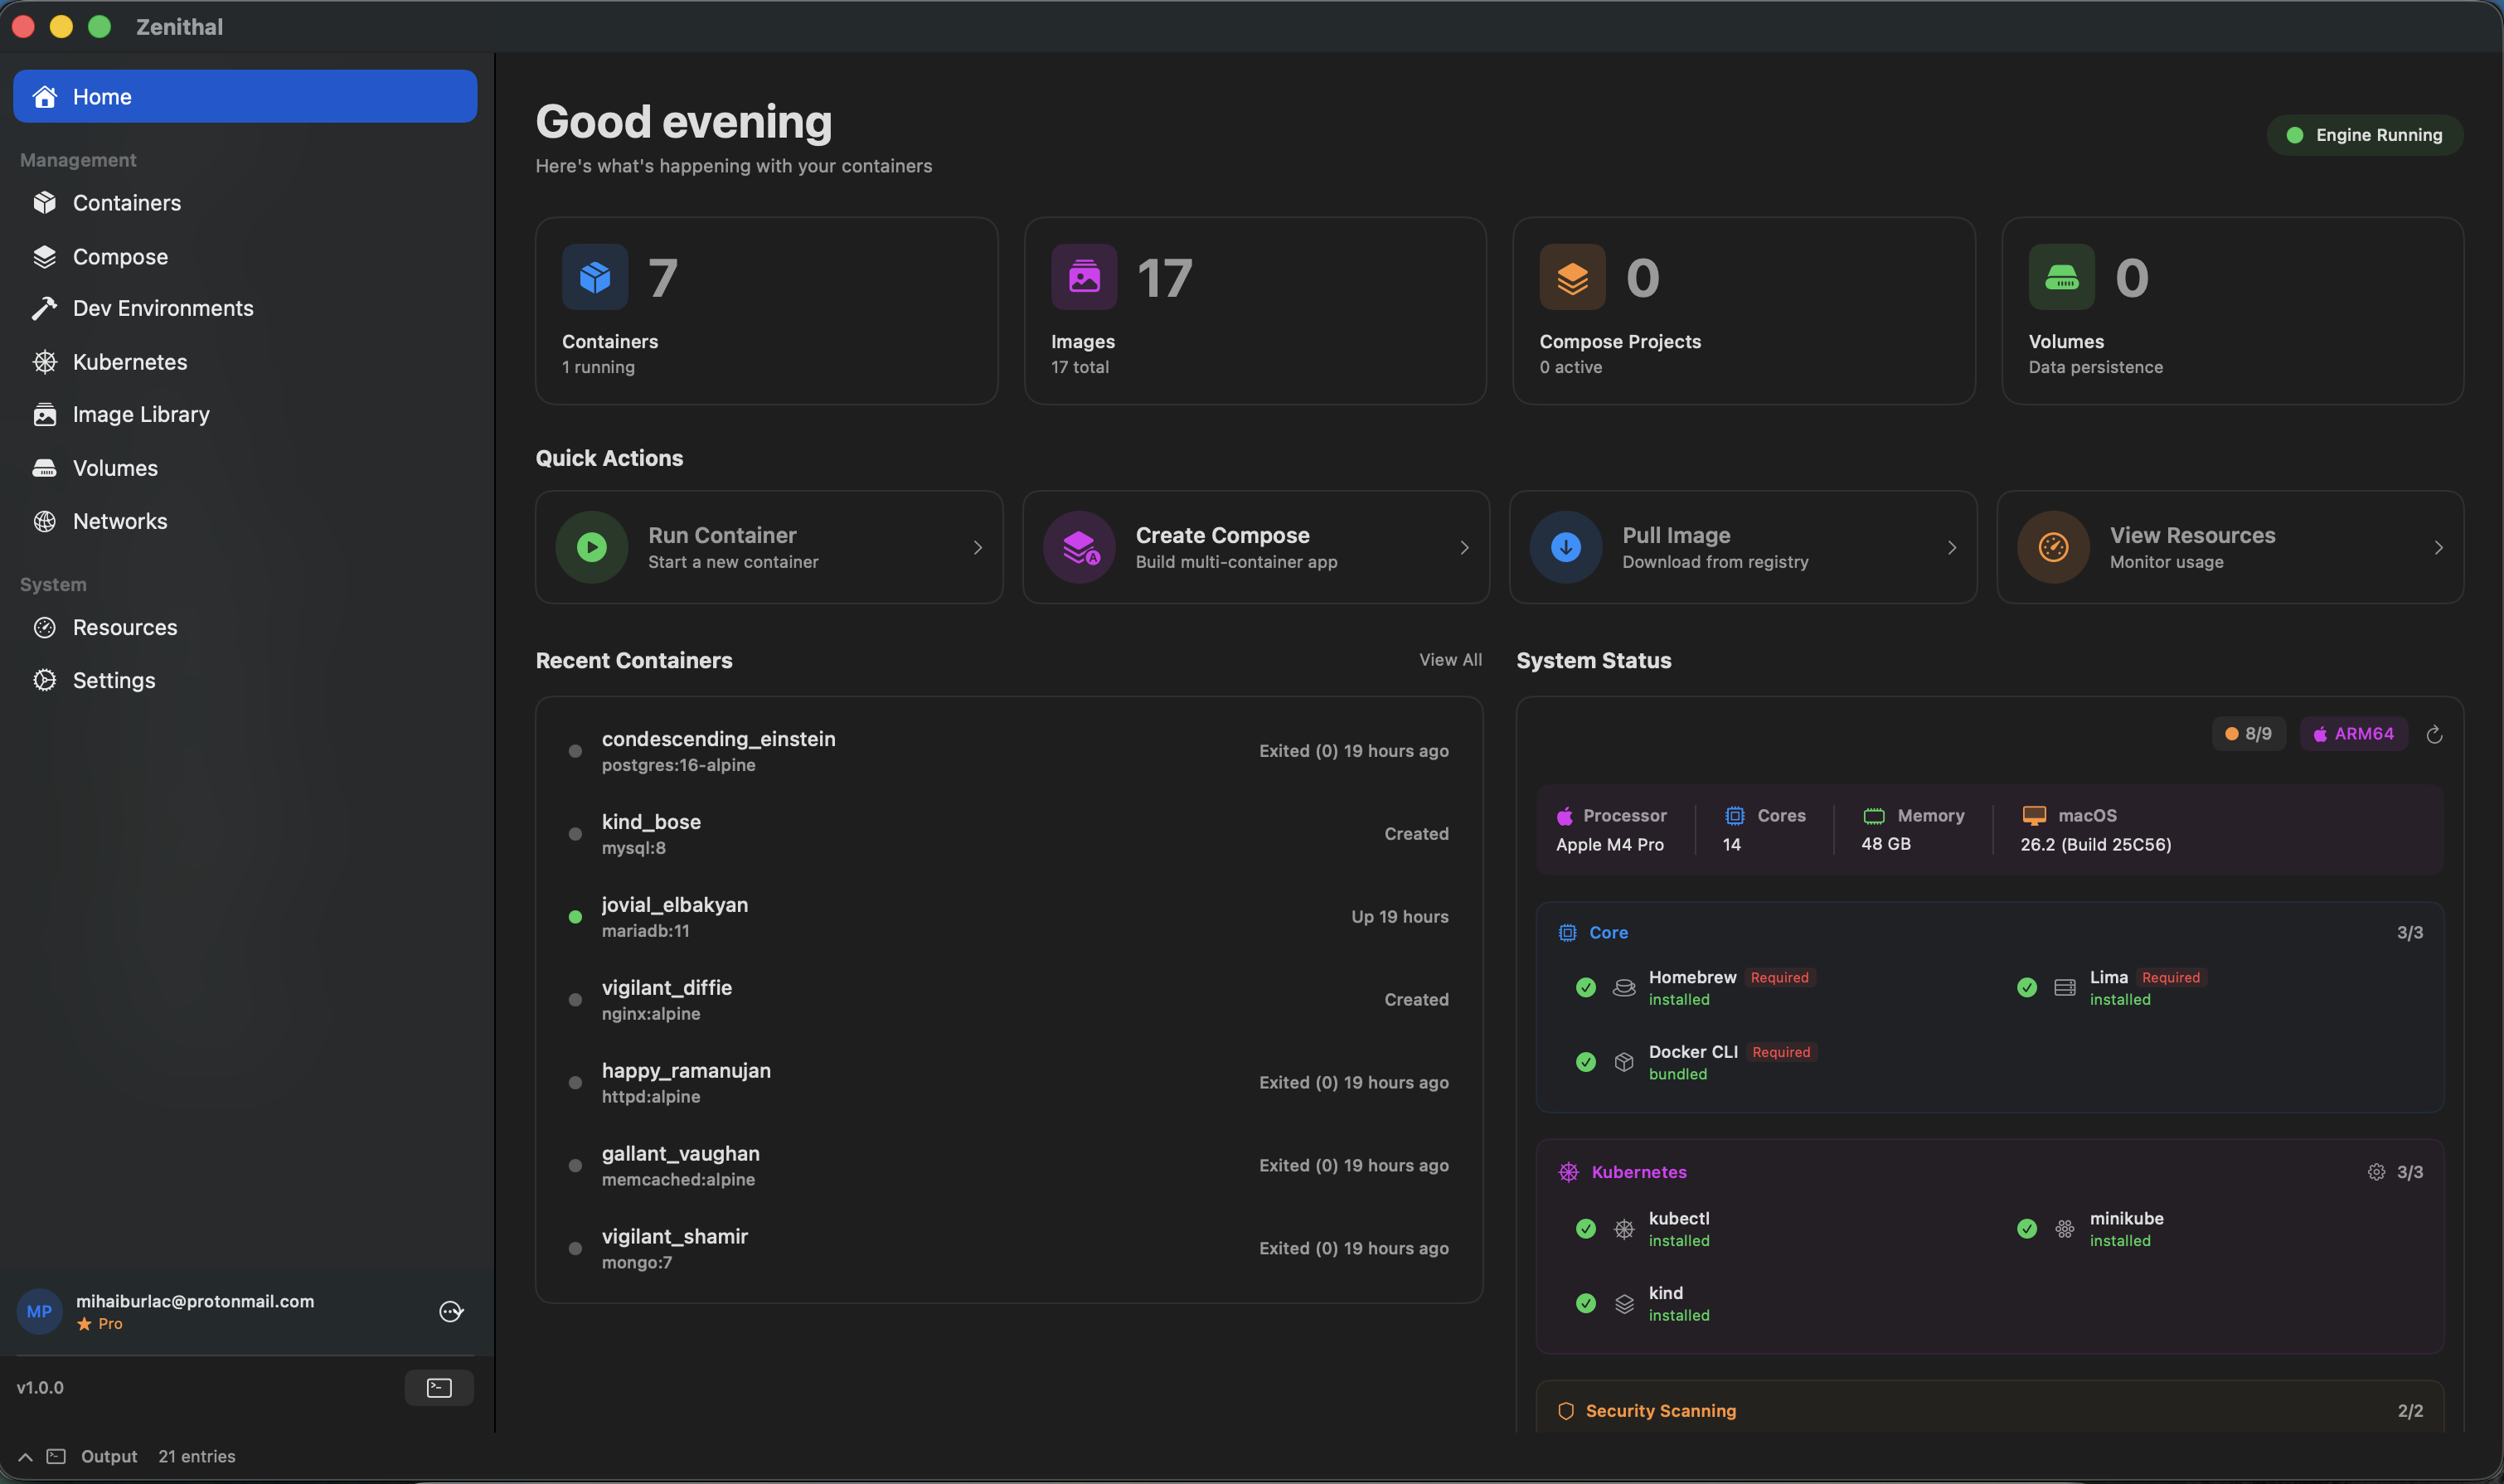Select the Kubernetes icon in the sidebar
Viewport: 2504px width, 1484px height.
[46, 362]
